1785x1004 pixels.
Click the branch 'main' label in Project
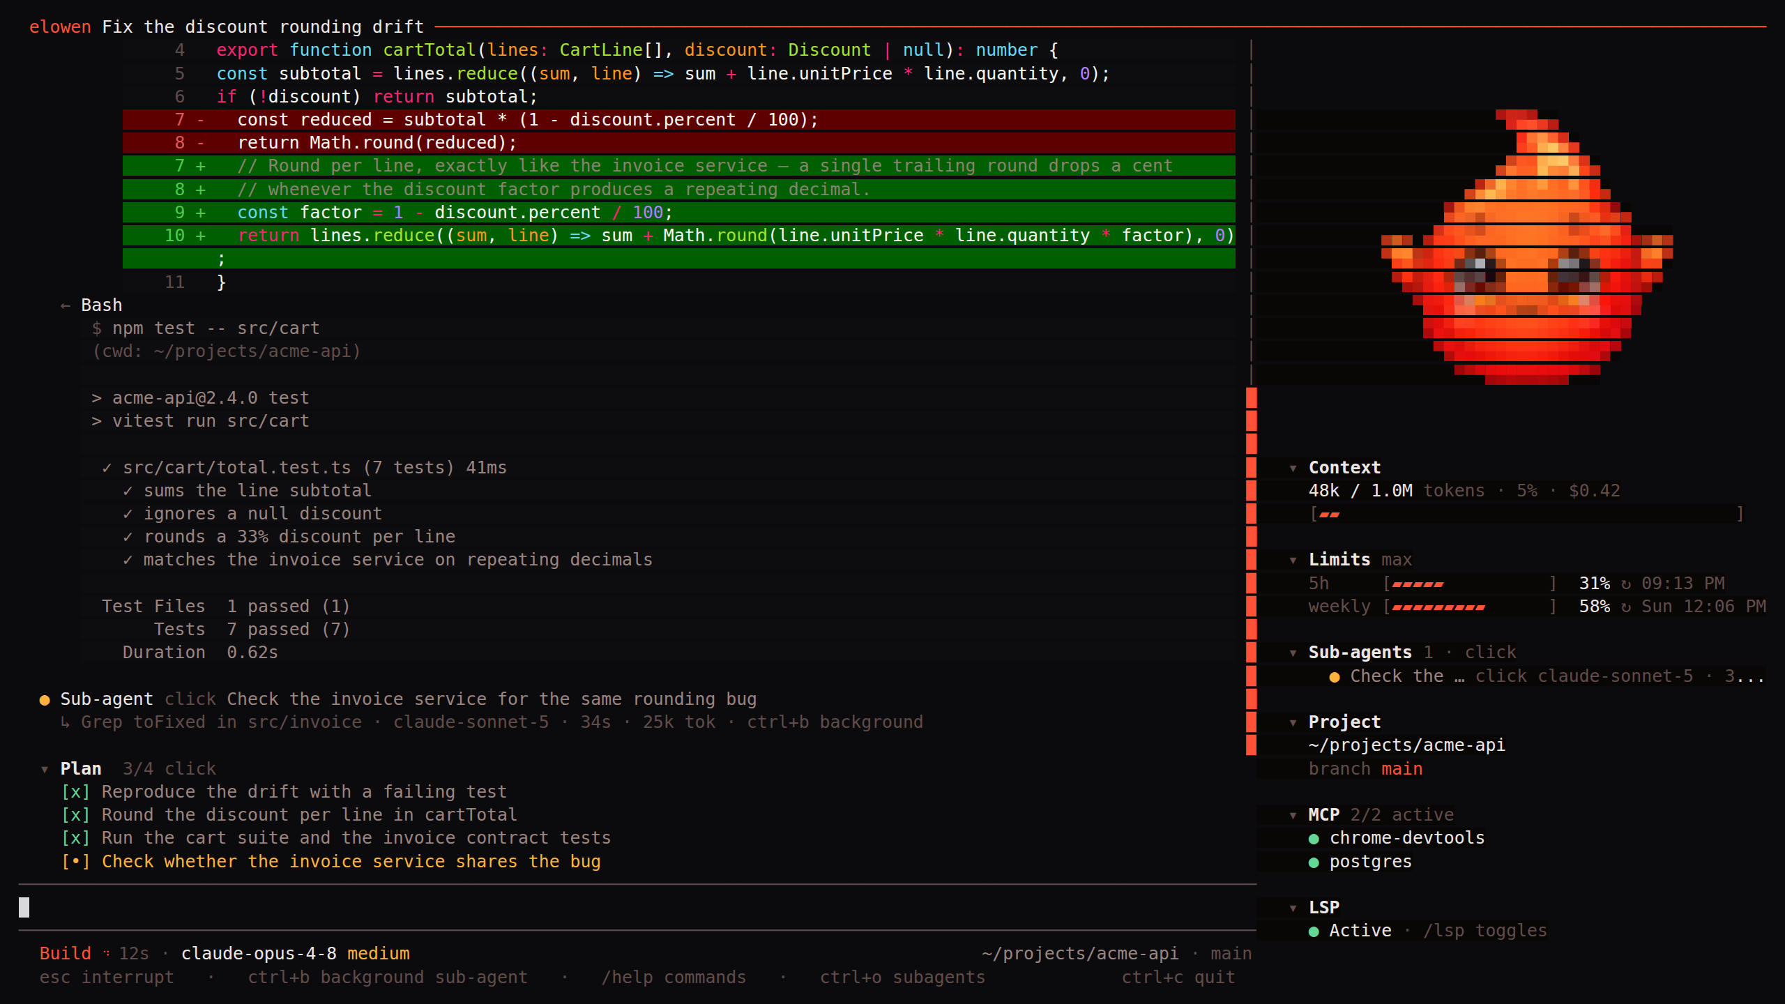tap(1402, 769)
